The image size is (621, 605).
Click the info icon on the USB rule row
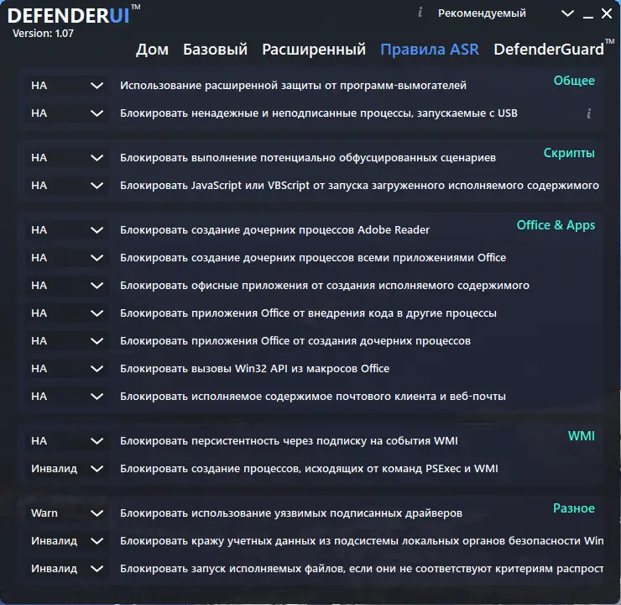pyautogui.click(x=589, y=113)
